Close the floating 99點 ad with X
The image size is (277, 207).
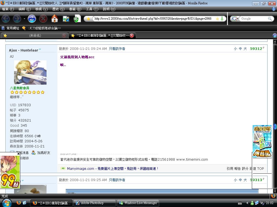[x=18, y=154]
